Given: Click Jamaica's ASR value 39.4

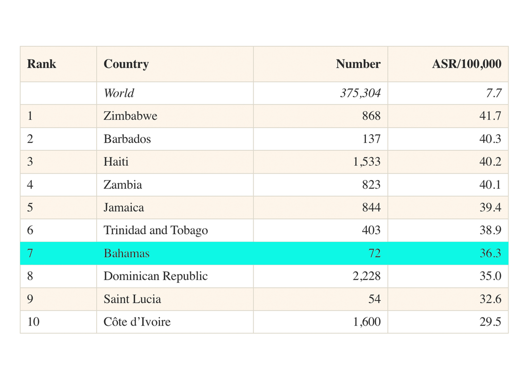Looking at the screenshot, I should pos(490,208).
